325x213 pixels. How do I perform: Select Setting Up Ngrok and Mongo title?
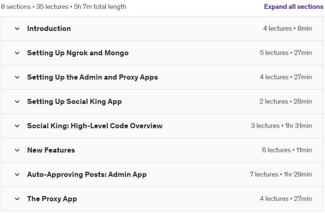(78, 53)
